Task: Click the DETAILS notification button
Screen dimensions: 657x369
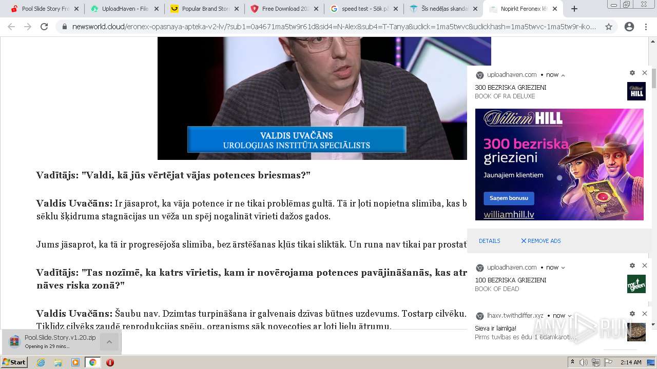Action: [x=490, y=241]
